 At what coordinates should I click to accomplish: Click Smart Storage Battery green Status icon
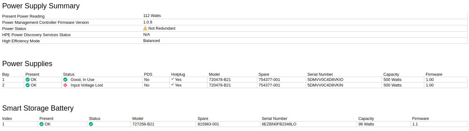91,124
